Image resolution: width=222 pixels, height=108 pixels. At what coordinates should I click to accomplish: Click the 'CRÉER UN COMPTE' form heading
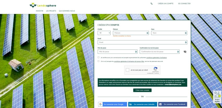pos(108,25)
